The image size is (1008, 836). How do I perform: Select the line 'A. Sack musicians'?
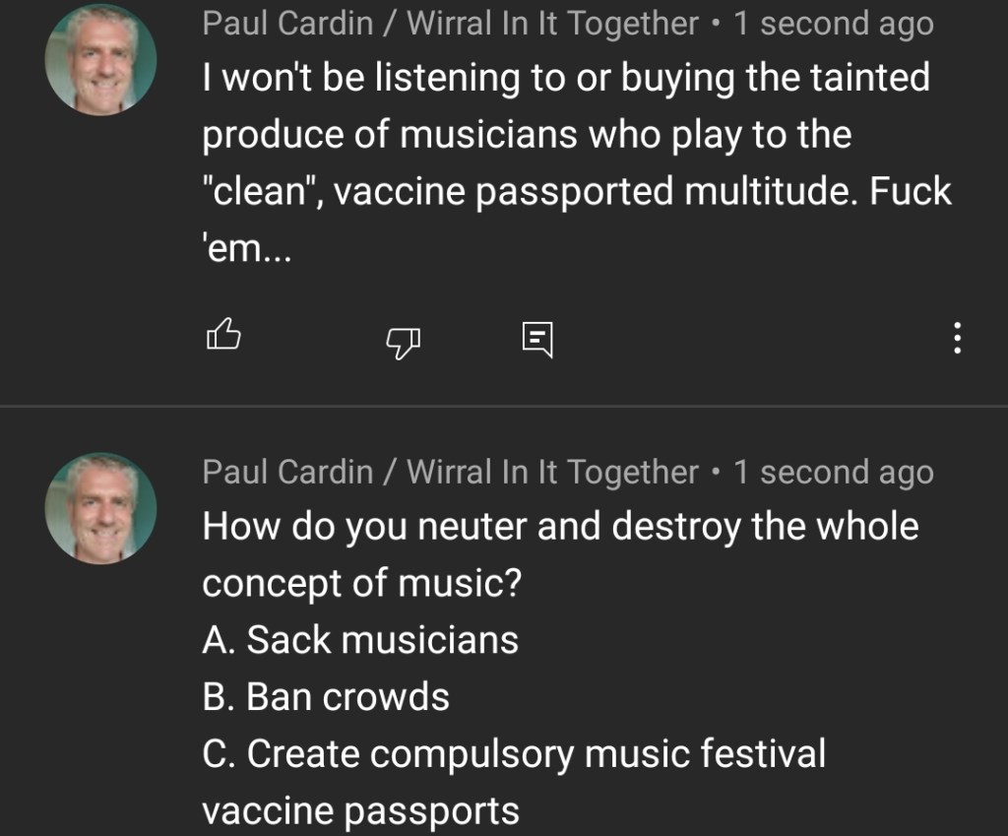point(360,640)
